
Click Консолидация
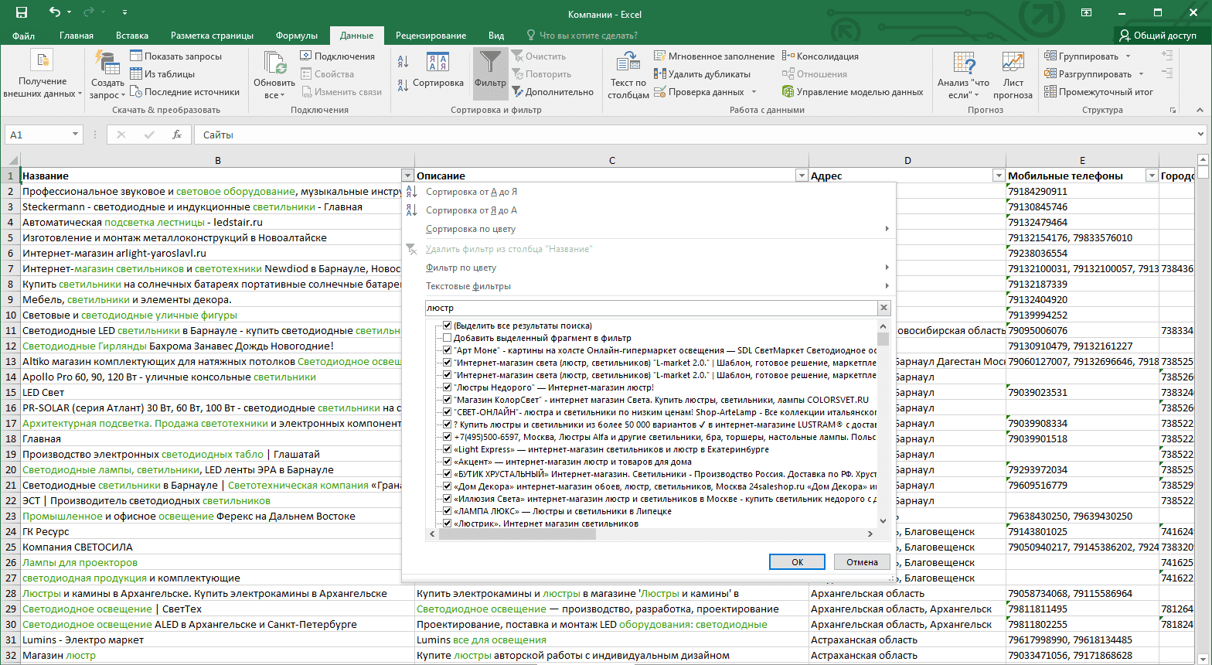tap(820, 56)
